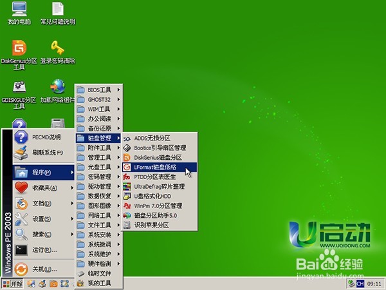Expand the 光盘工具 submenu arrow
386x290 pixels.
[118, 167]
